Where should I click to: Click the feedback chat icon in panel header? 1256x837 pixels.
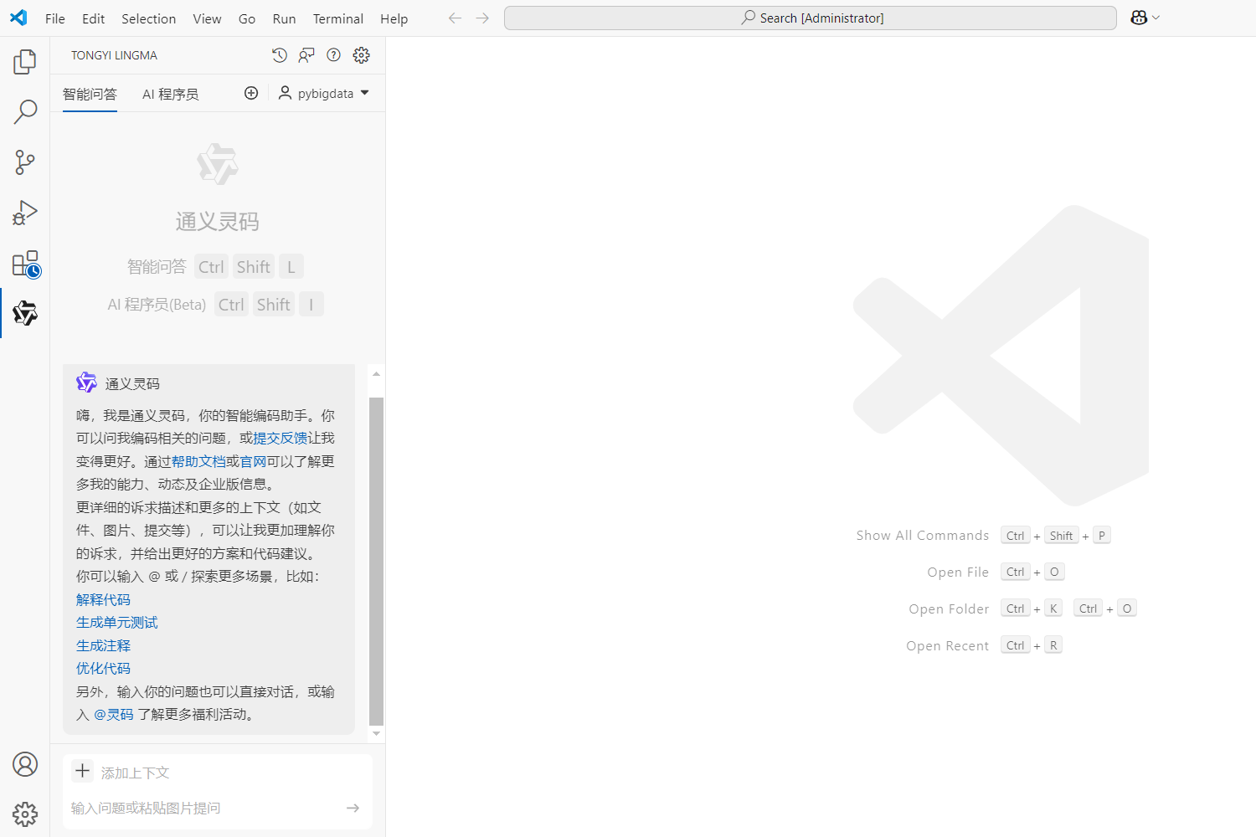(x=306, y=55)
